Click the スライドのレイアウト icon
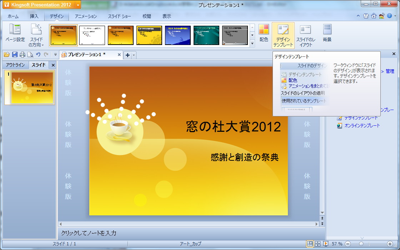 click(305, 35)
